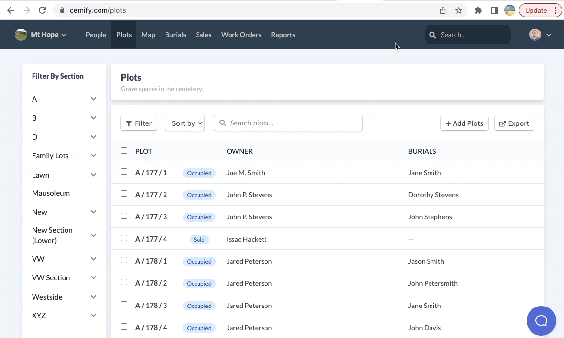Click the share icon in the address bar
Image resolution: width=564 pixels, height=338 pixels.
[443, 10]
